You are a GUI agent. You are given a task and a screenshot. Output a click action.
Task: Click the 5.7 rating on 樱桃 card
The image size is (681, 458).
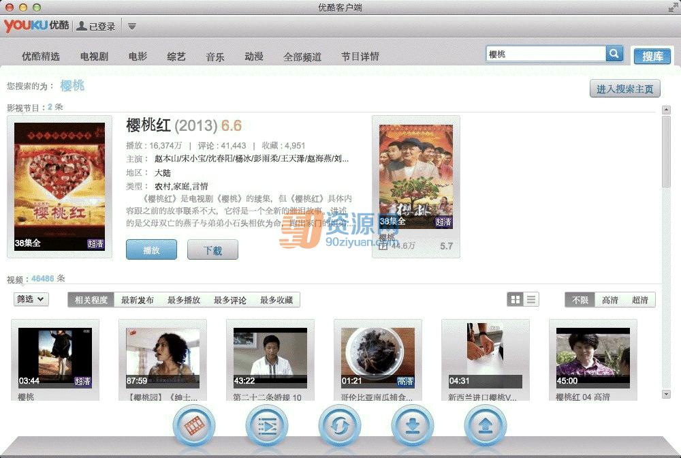(447, 246)
